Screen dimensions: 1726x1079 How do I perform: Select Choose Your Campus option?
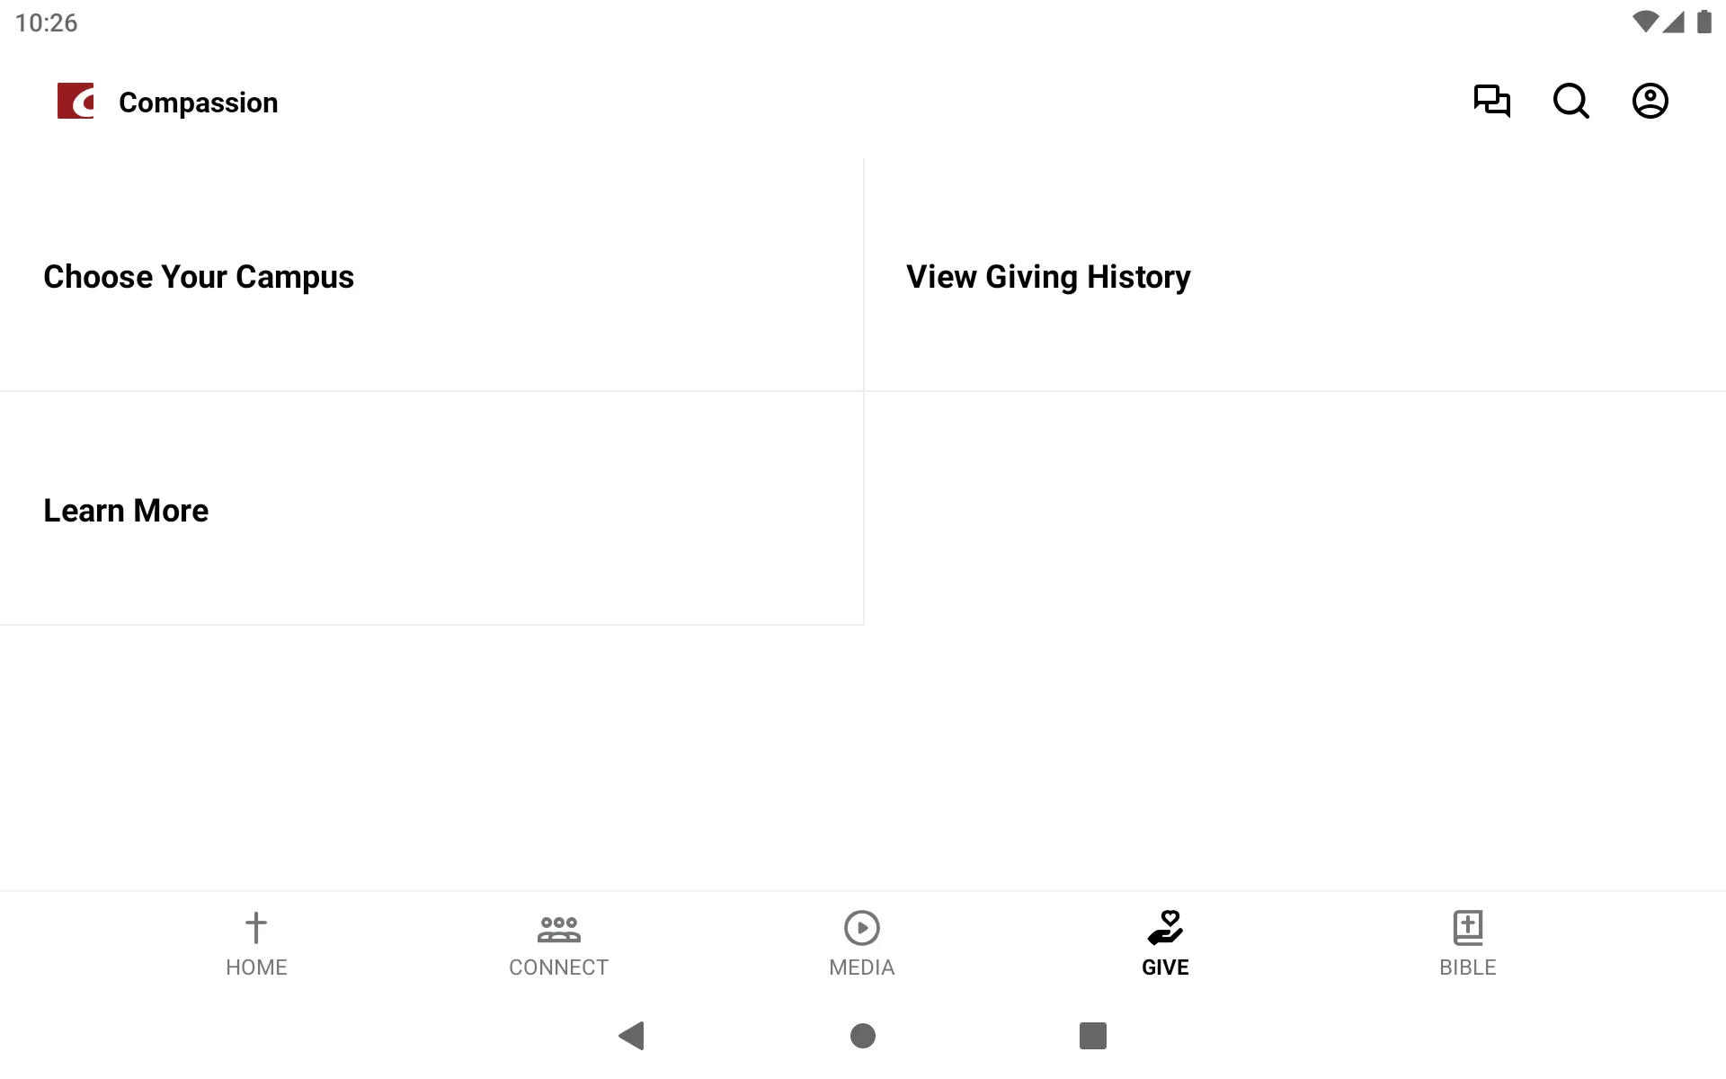199,275
